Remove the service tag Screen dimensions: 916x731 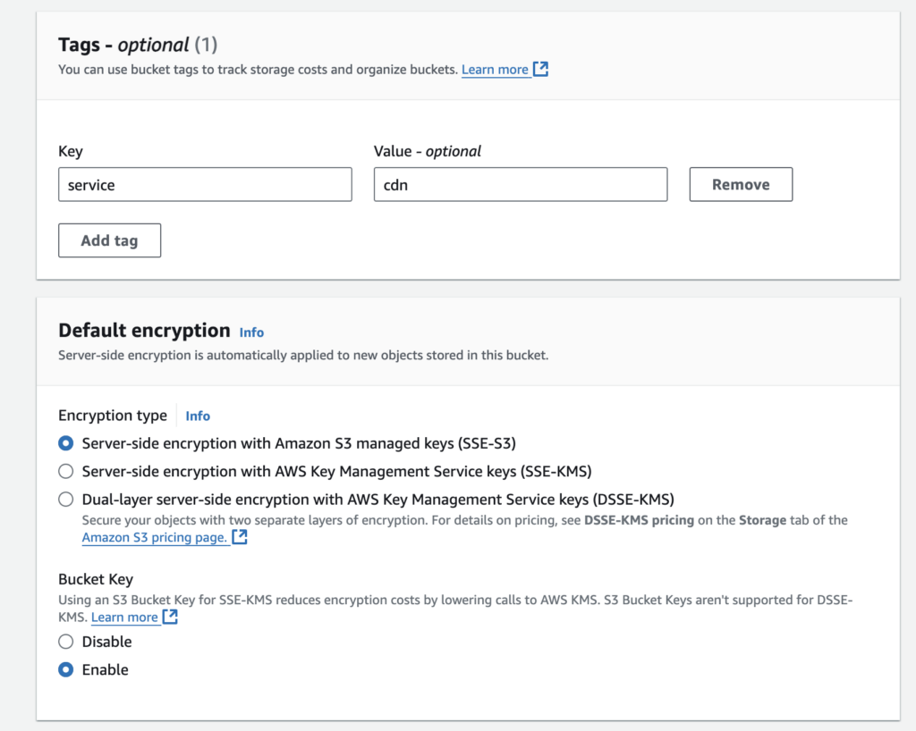coord(741,184)
